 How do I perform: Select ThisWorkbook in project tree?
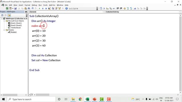coord(16,28)
